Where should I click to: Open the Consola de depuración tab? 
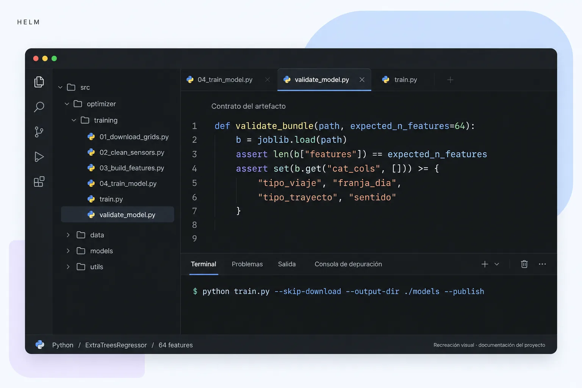tap(348, 264)
